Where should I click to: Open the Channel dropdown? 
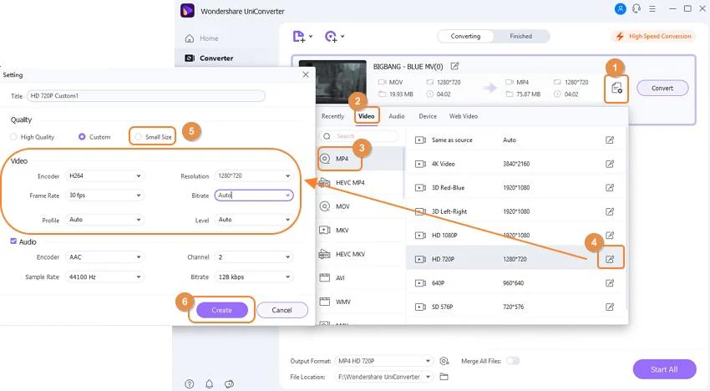pos(254,256)
